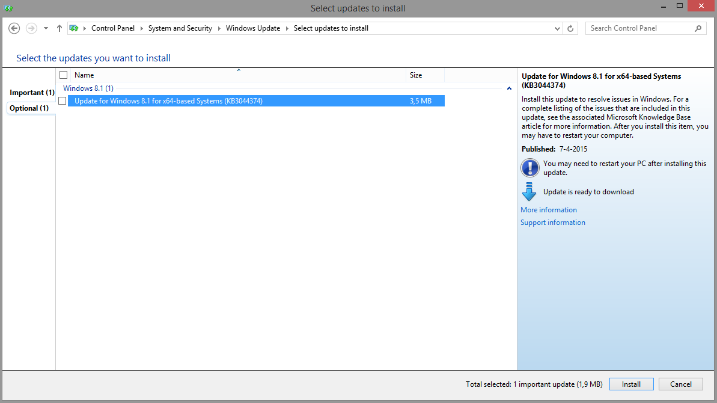Click the Install button
The height and width of the screenshot is (403, 717).
[632, 384]
